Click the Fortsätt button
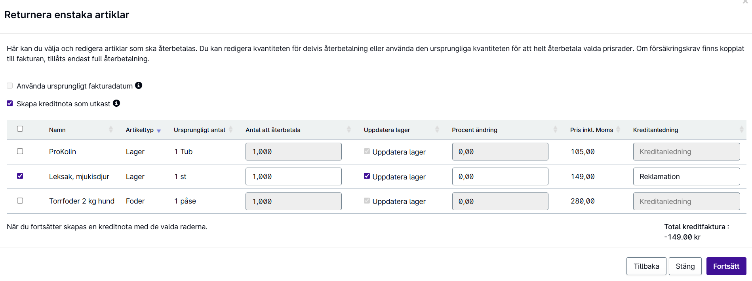Screen dimensions: 752x281 pos(726,266)
